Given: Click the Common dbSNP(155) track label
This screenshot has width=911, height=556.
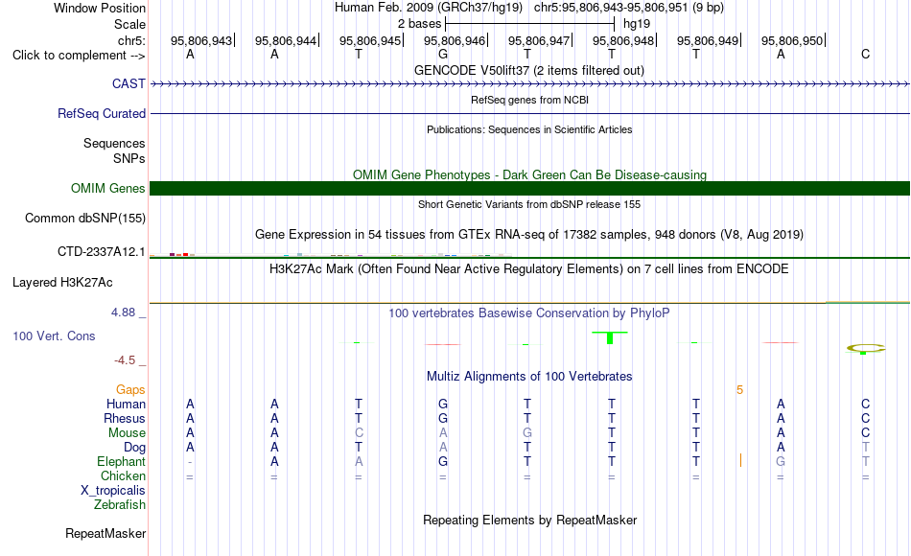Looking at the screenshot, I should [x=84, y=218].
